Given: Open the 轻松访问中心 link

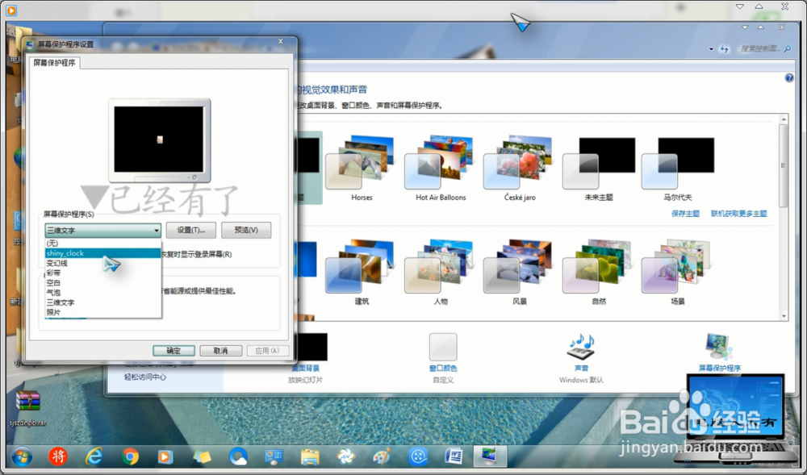Looking at the screenshot, I should [145, 377].
